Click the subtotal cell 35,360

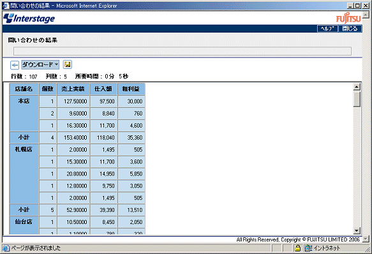coord(131,138)
